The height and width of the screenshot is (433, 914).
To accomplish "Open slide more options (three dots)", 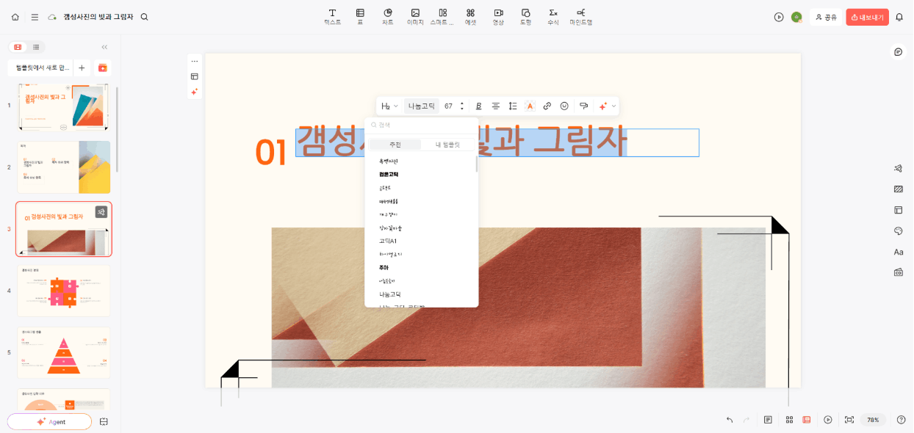I will point(195,61).
